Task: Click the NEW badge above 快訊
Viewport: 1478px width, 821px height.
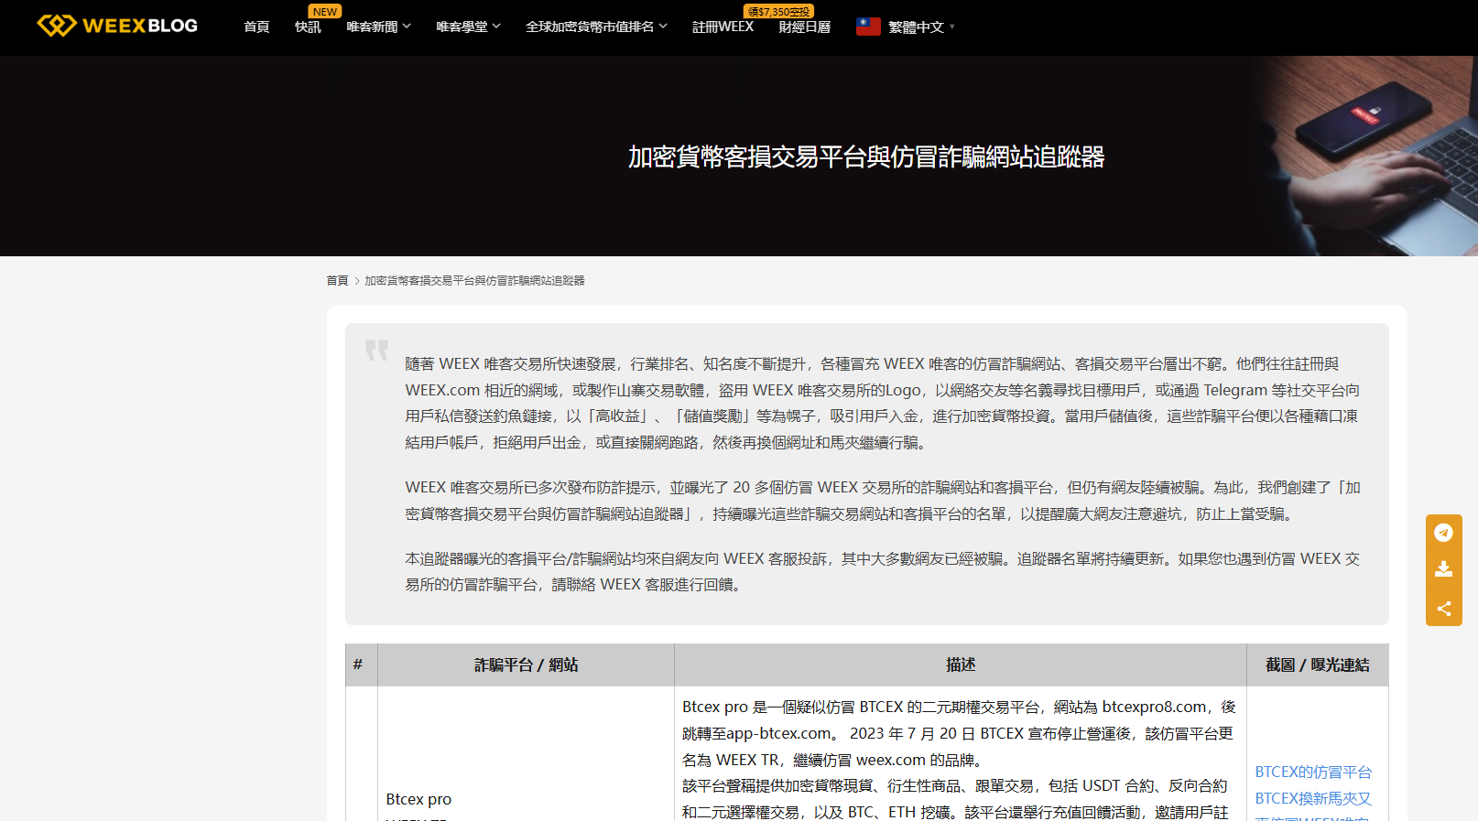Action: [x=325, y=12]
